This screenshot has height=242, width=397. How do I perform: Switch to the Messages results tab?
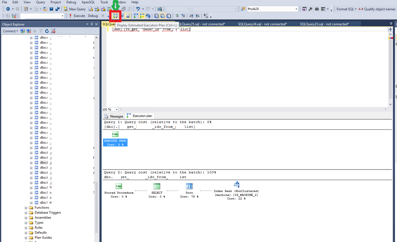(114, 116)
